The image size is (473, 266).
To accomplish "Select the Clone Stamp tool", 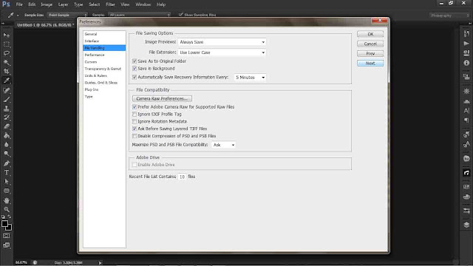I will tap(7, 109).
